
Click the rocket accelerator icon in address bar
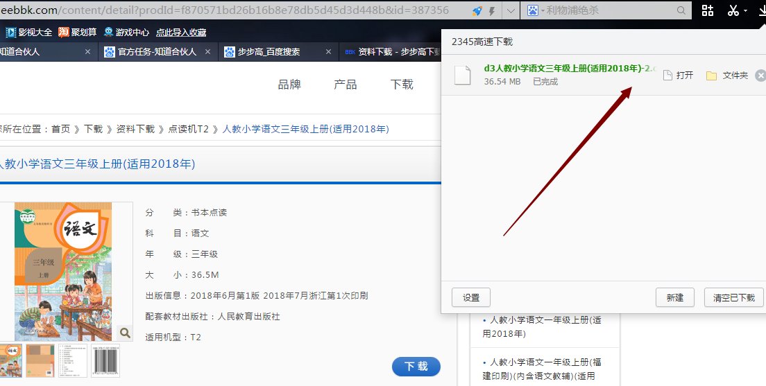(477, 10)
